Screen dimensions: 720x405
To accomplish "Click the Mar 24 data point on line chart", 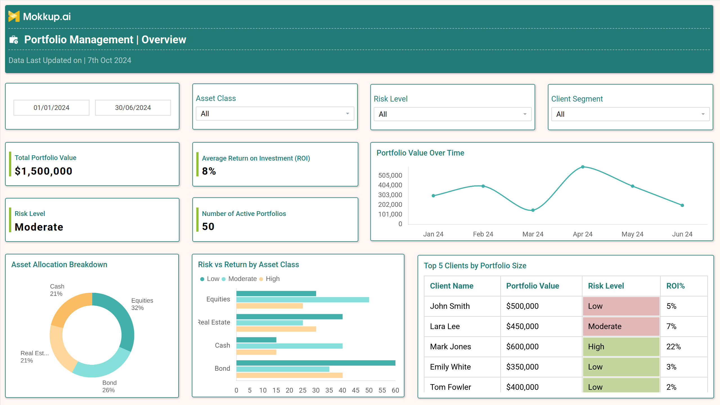I will pos(533,210).
